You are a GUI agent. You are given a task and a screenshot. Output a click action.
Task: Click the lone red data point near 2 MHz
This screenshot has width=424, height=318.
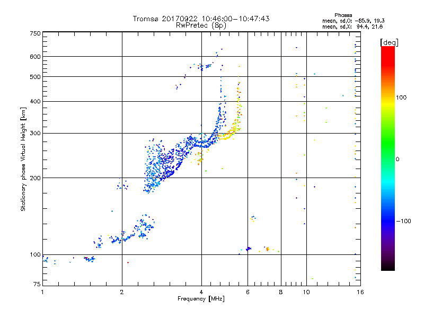[128, 262]
